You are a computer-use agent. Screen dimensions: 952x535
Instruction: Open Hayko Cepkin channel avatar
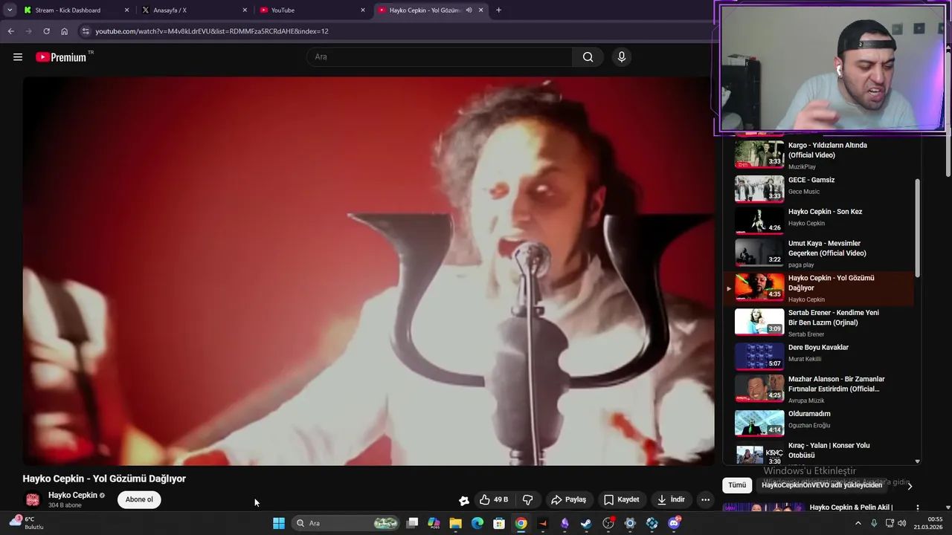33,500
